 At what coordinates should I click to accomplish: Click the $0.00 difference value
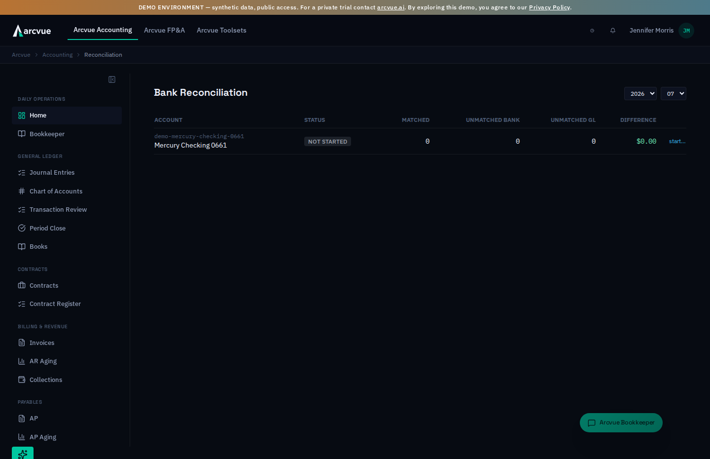tap(646, 141)
